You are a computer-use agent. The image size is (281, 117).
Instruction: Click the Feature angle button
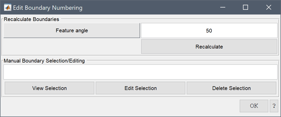tap(72, 30)
